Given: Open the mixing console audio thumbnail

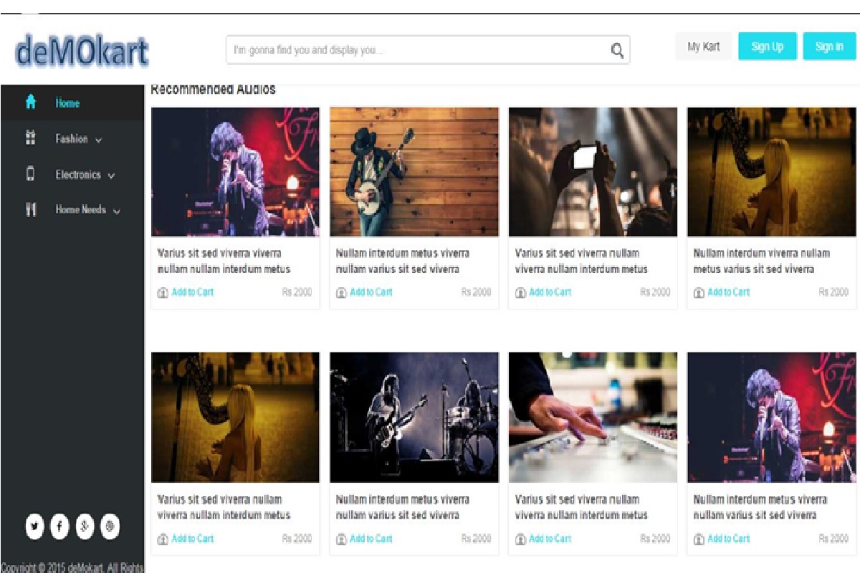Looking at the screenshot, I should [593, 417].
